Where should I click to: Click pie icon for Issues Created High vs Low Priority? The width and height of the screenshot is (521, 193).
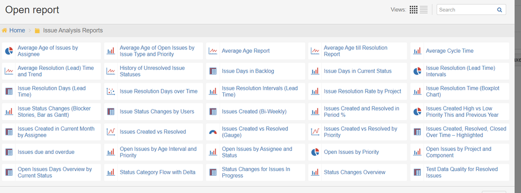417,112
